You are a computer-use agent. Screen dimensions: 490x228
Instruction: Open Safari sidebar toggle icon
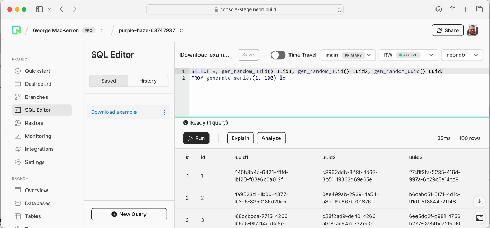point(40,9)
